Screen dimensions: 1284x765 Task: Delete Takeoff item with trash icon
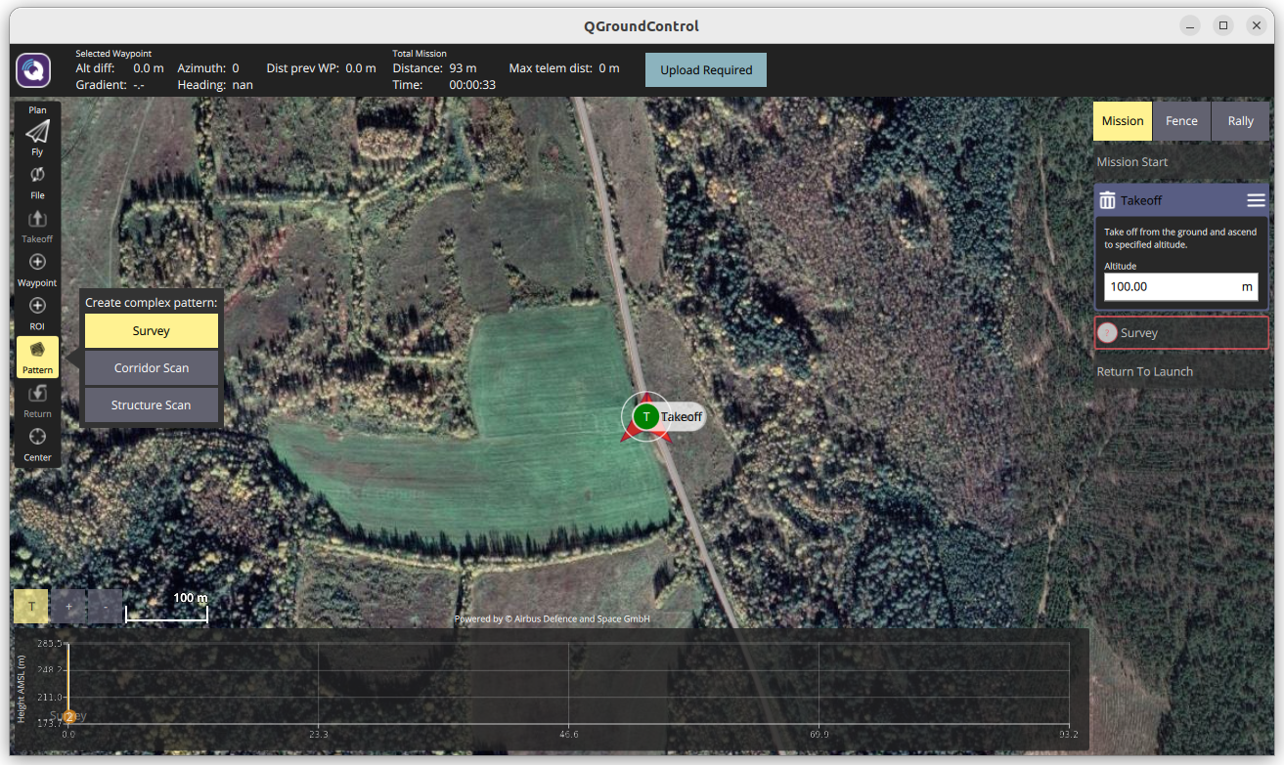[1107, 200]
